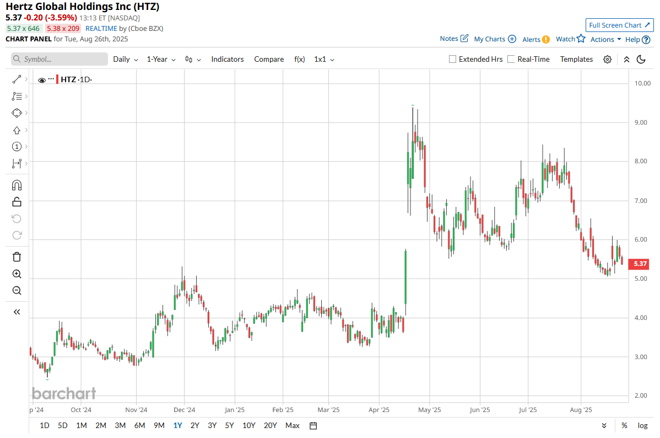Click the Symbol search field
The height and width of the screenshot is (438, 660).
coord(59,59)
